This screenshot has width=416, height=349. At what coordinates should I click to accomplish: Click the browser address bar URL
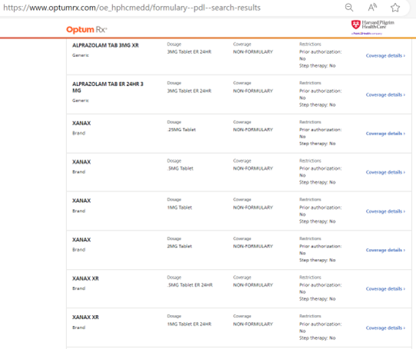pos(131,8)
